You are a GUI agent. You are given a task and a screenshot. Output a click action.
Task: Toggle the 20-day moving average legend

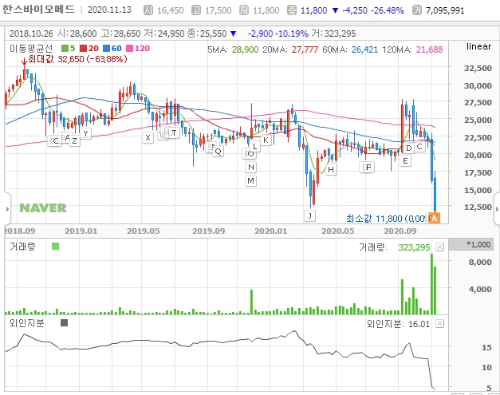(89, 49)
